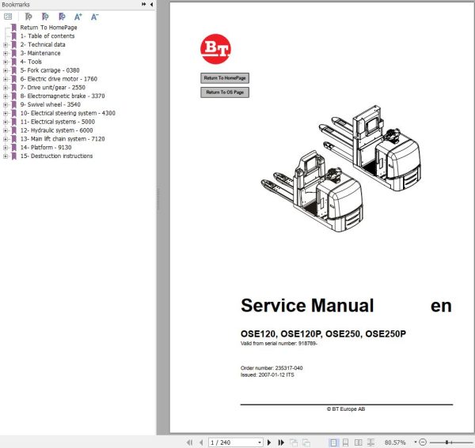Viewport: 475px width, 448px height.
Task: Collapse the Bookmarks panel with left arrow
Action: pyautogui.click(x=151, y=4)
